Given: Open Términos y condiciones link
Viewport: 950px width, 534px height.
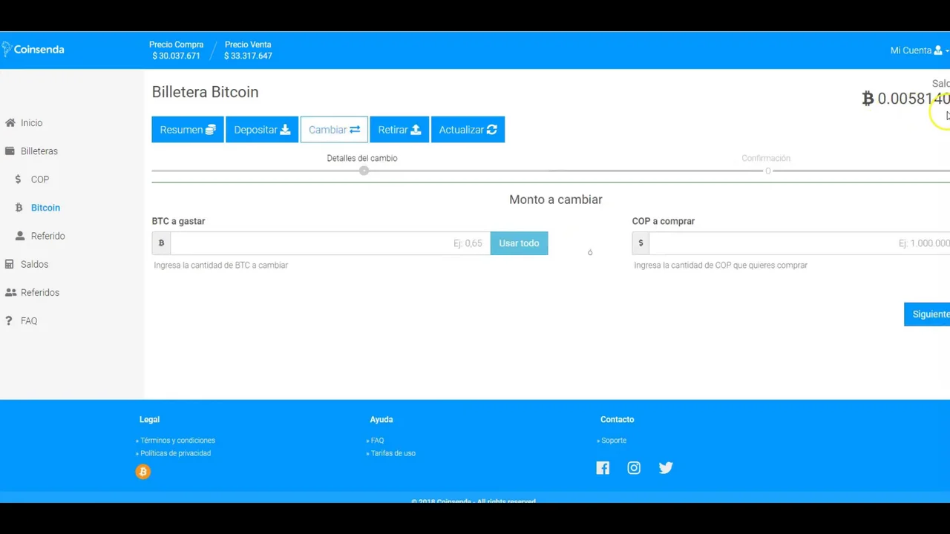Looking at the screenshot, I should (x=177, y=441).
